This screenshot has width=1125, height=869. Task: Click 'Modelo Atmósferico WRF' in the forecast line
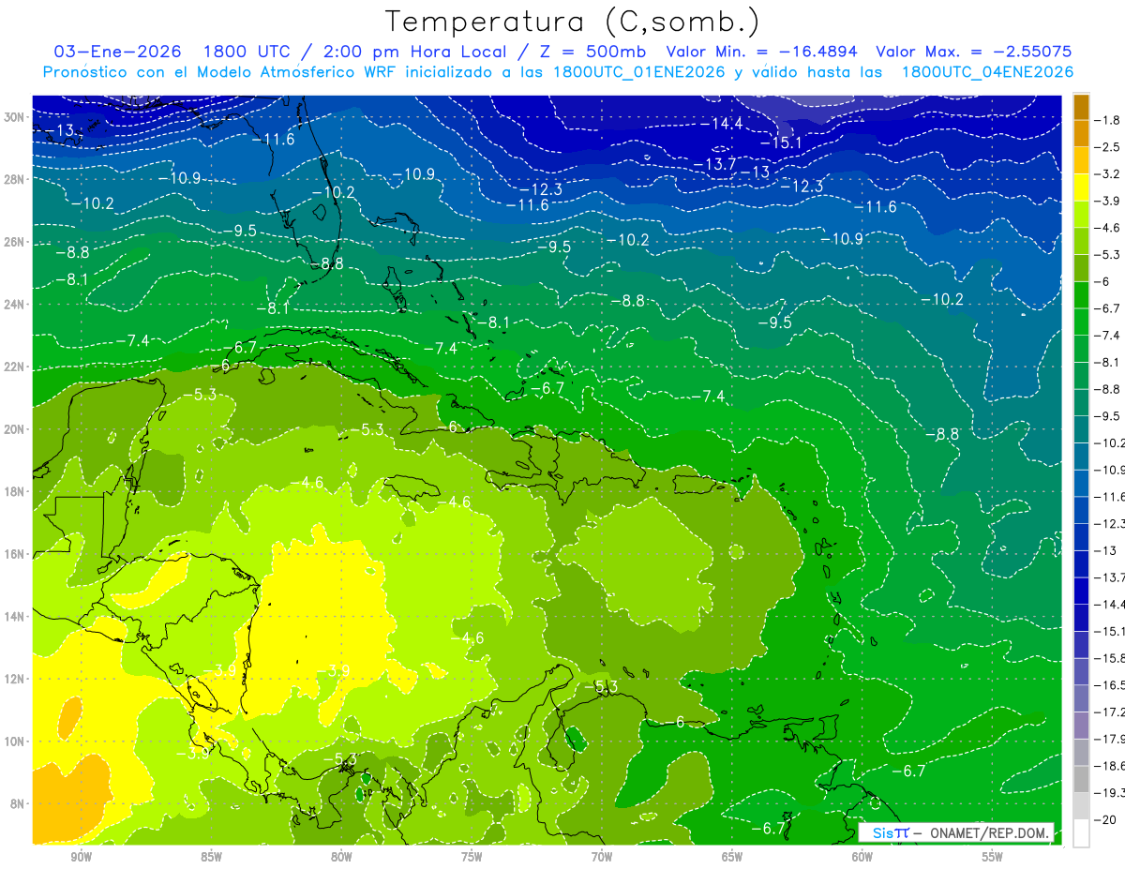(289, 72)
